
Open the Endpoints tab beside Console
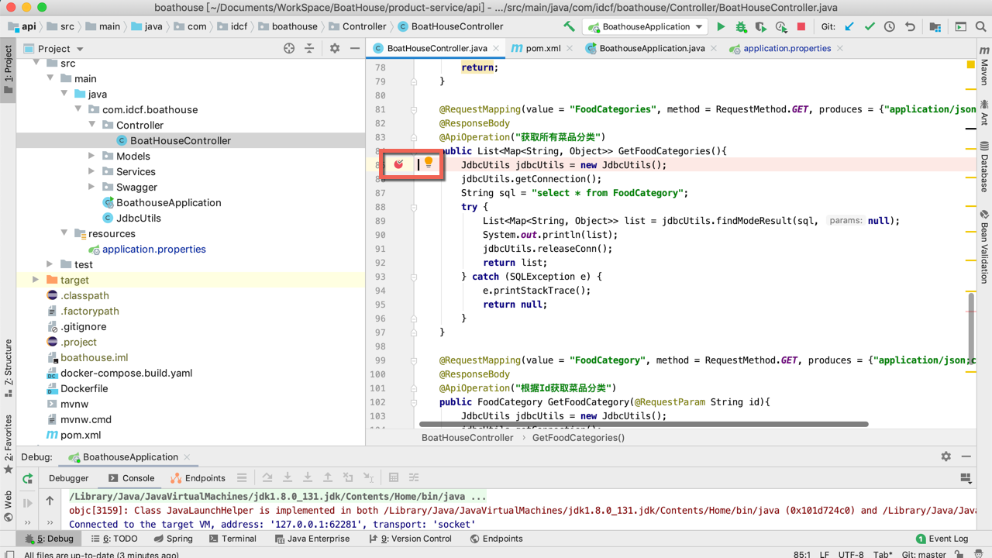[198, 478]
